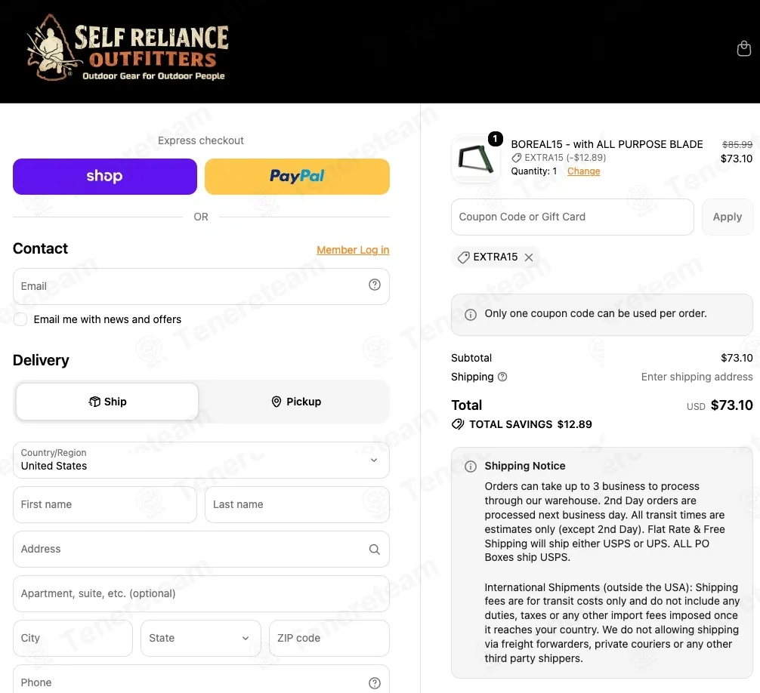Click the Address search magnifier icon

pos(374,549)
